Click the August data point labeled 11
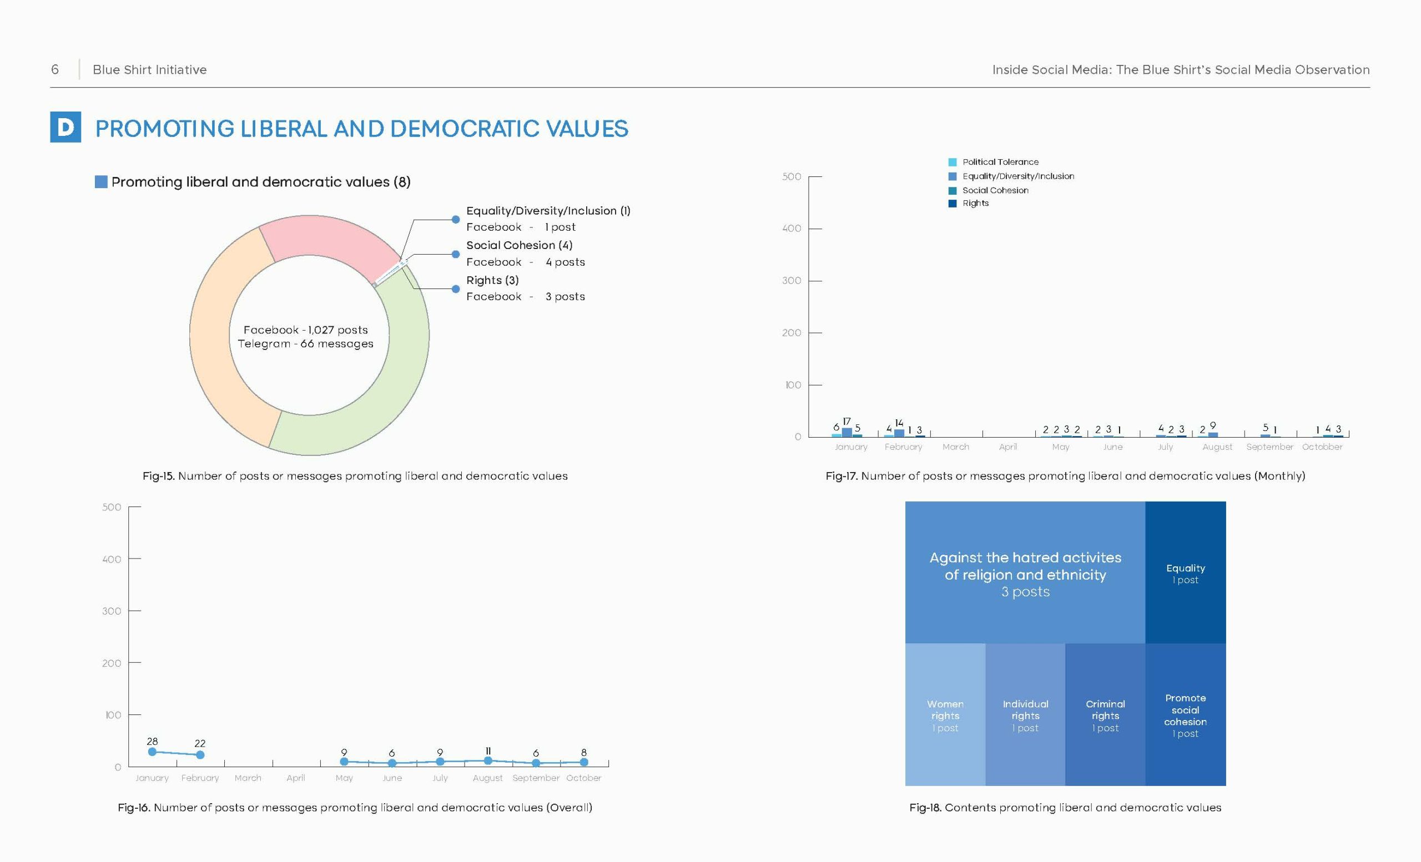 [x=488, y=760]
